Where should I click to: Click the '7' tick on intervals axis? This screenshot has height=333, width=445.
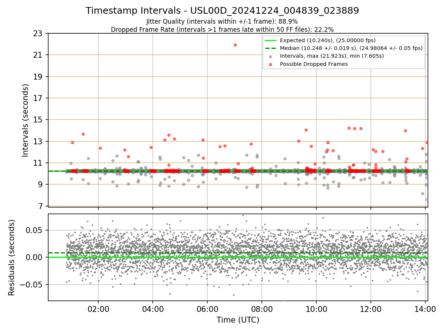point(41,206)
